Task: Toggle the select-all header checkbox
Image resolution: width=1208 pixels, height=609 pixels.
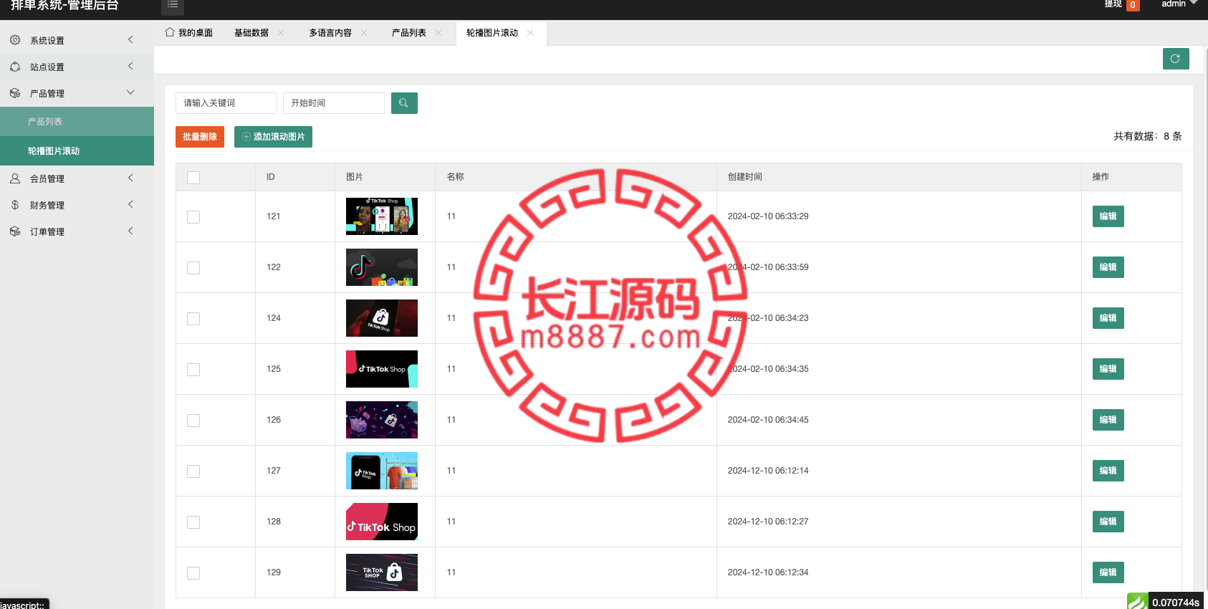Action: (193, 178)
